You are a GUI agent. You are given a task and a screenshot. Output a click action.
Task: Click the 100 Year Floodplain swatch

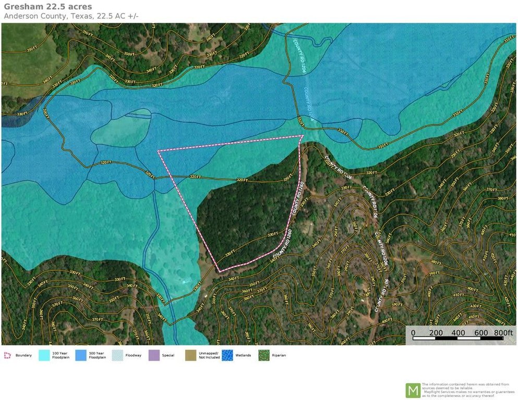[45, 356]
